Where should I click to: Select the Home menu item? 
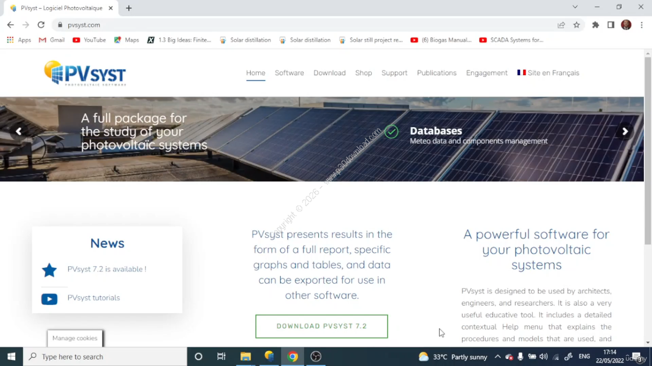point(256,73)
